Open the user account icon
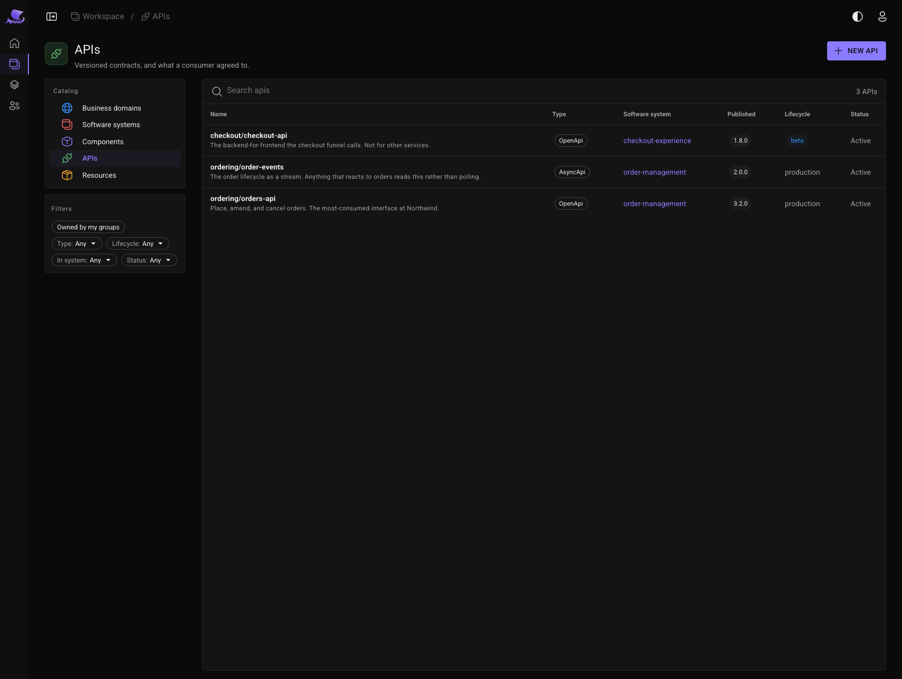 tap(882, 17)
